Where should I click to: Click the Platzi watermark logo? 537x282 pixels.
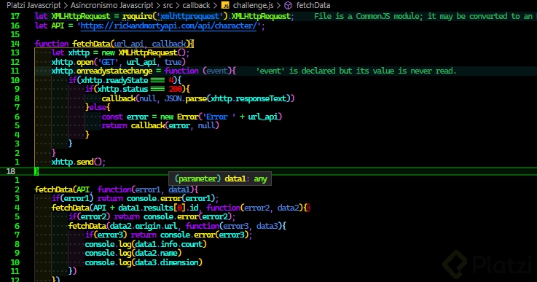(486, 265)
